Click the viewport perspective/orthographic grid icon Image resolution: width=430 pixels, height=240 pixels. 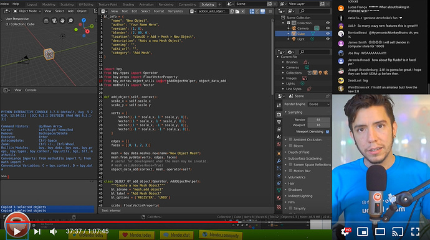coord(46,21)
